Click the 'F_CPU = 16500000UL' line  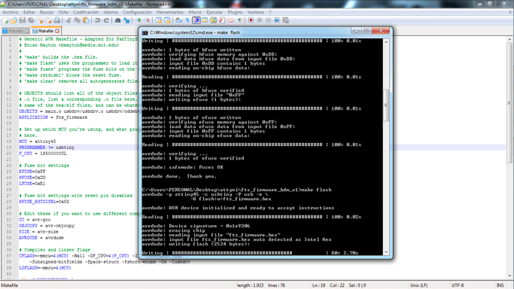point(43,154)
